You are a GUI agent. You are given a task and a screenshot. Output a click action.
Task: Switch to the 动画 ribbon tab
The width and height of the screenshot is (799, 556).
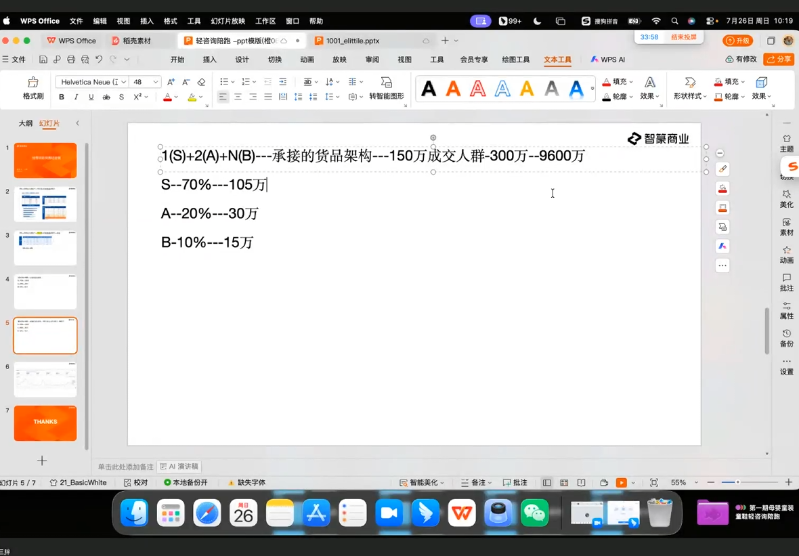pyautogui.click(x=307, y=60)
